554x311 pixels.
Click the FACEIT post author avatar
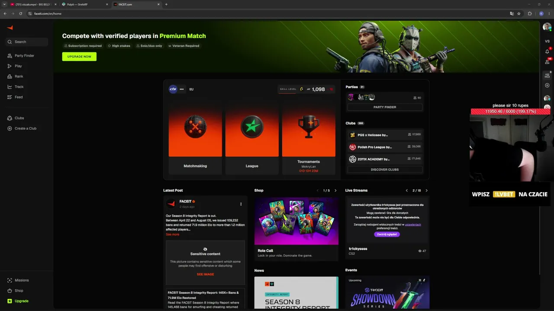171,203
